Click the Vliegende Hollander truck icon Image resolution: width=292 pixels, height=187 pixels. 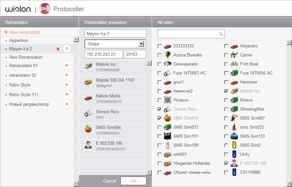168,163
